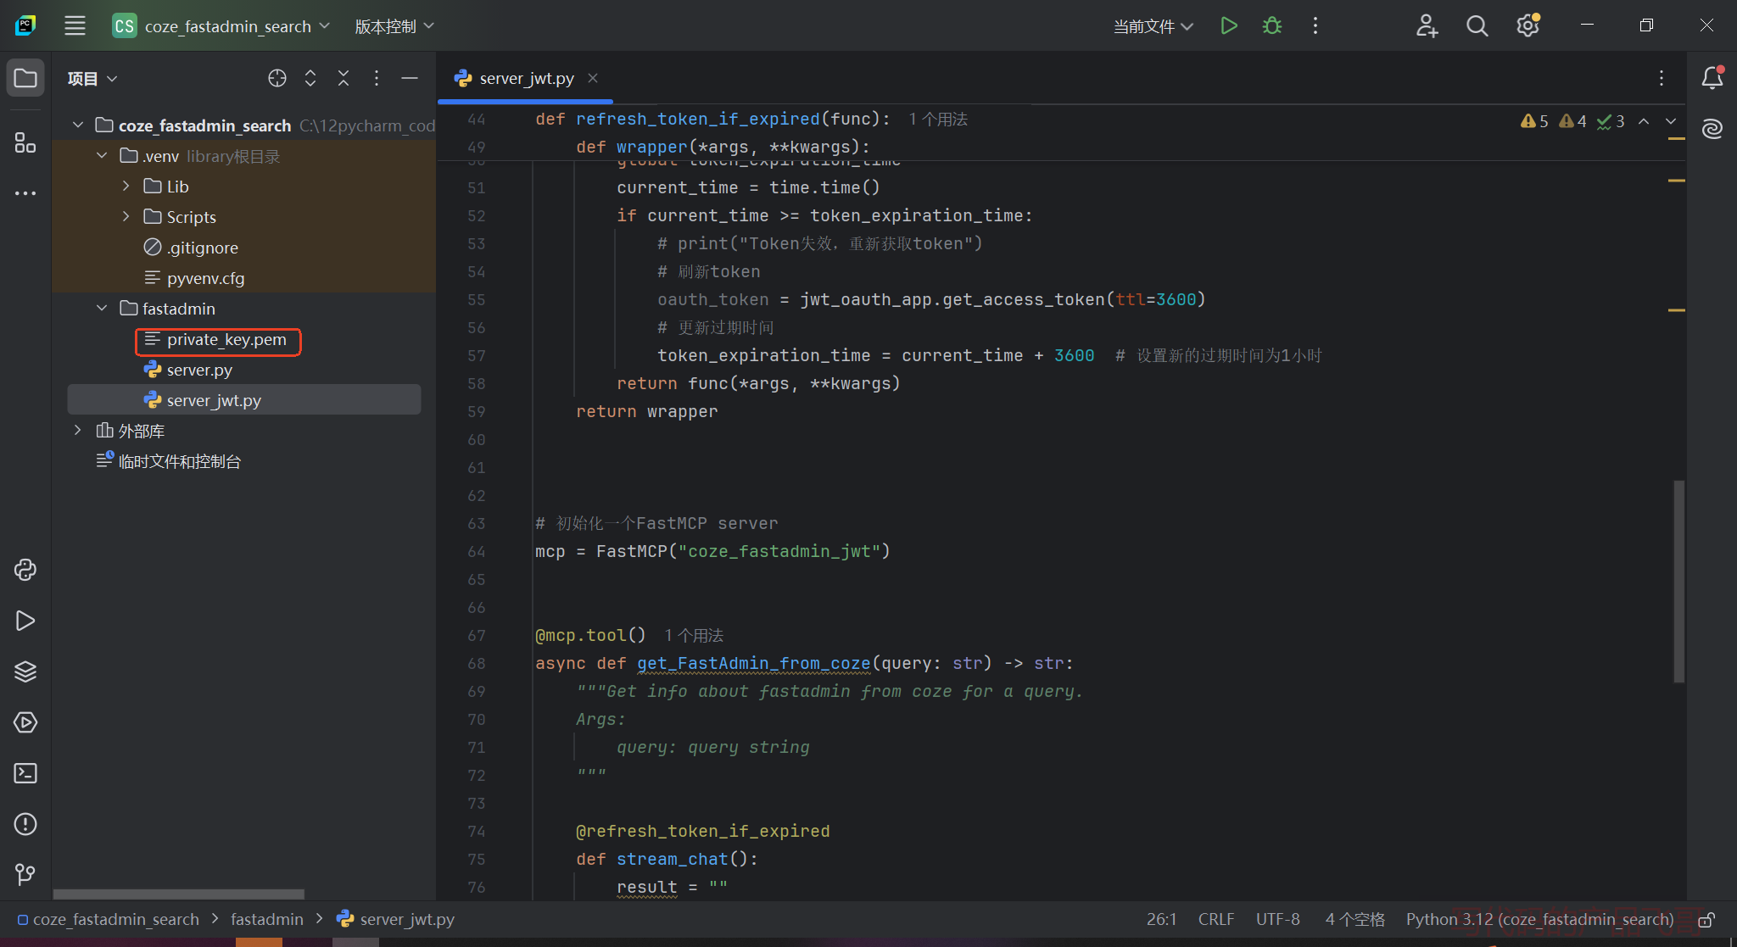Collapse coze_fastadmin_search root folder
The image size is (1737, 947).
(78, 125)
